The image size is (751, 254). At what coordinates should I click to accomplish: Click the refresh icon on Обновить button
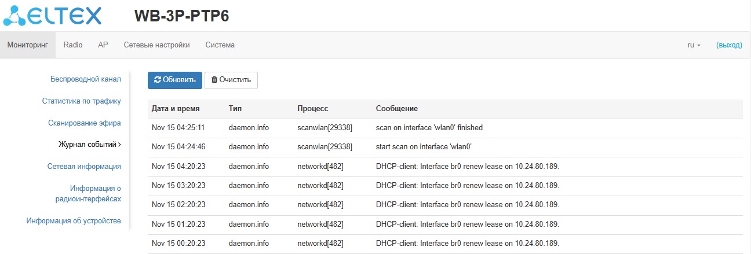click(x=157, y=80)
